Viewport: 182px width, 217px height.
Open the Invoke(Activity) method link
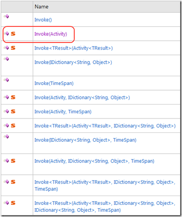(x=50, y=34)
